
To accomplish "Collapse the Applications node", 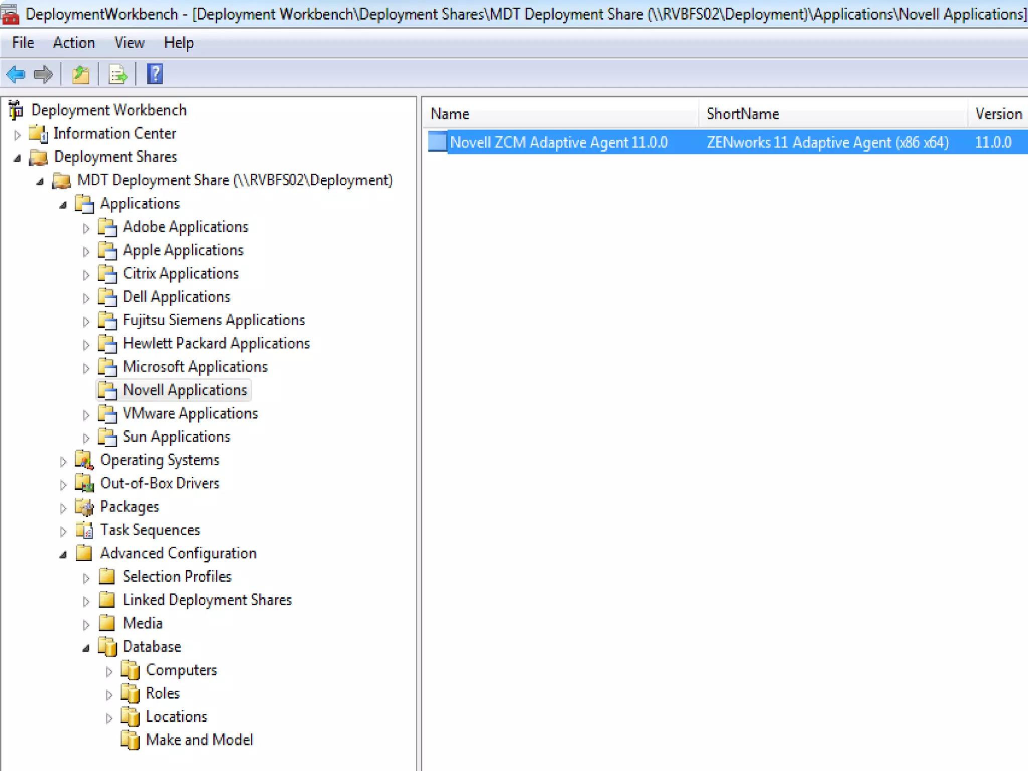I will click(63, 205).
